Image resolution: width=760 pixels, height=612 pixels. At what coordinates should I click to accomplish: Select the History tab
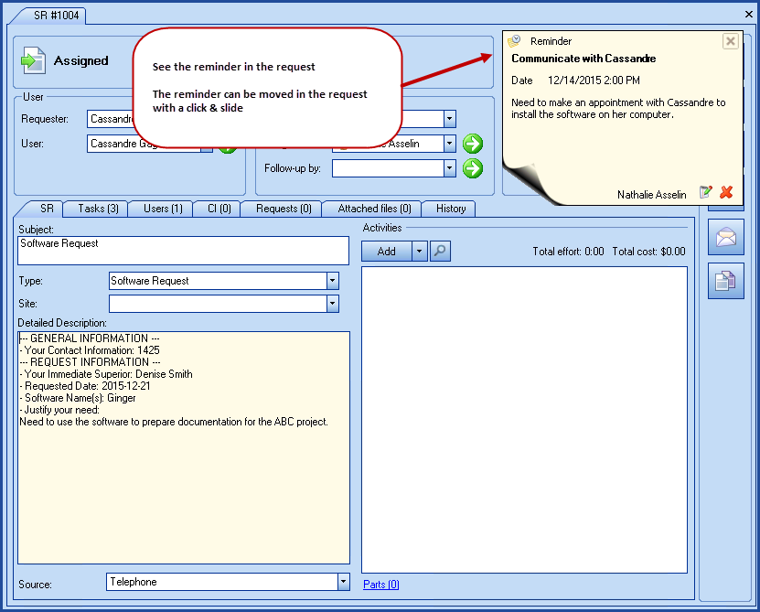click(x=449, y=209)
